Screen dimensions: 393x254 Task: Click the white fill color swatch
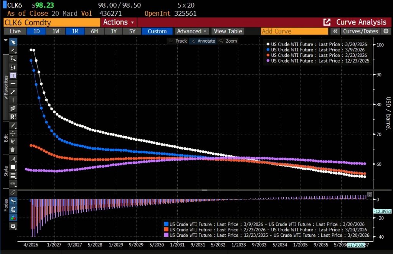(13, 167)
